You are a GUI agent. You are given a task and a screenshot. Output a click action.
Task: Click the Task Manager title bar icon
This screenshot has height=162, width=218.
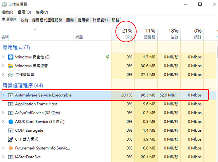[4, 4]
